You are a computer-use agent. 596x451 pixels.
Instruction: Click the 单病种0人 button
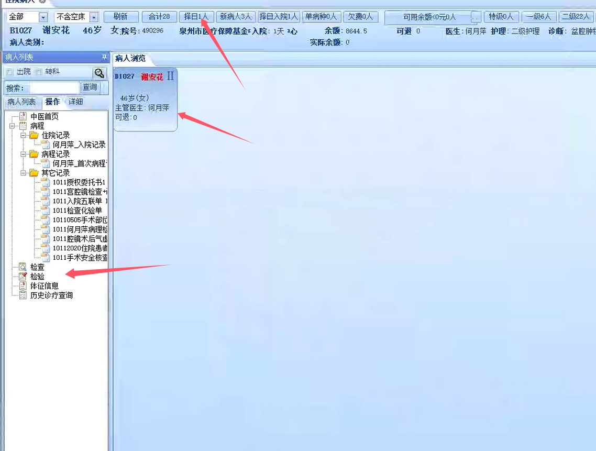pos(321,17)
